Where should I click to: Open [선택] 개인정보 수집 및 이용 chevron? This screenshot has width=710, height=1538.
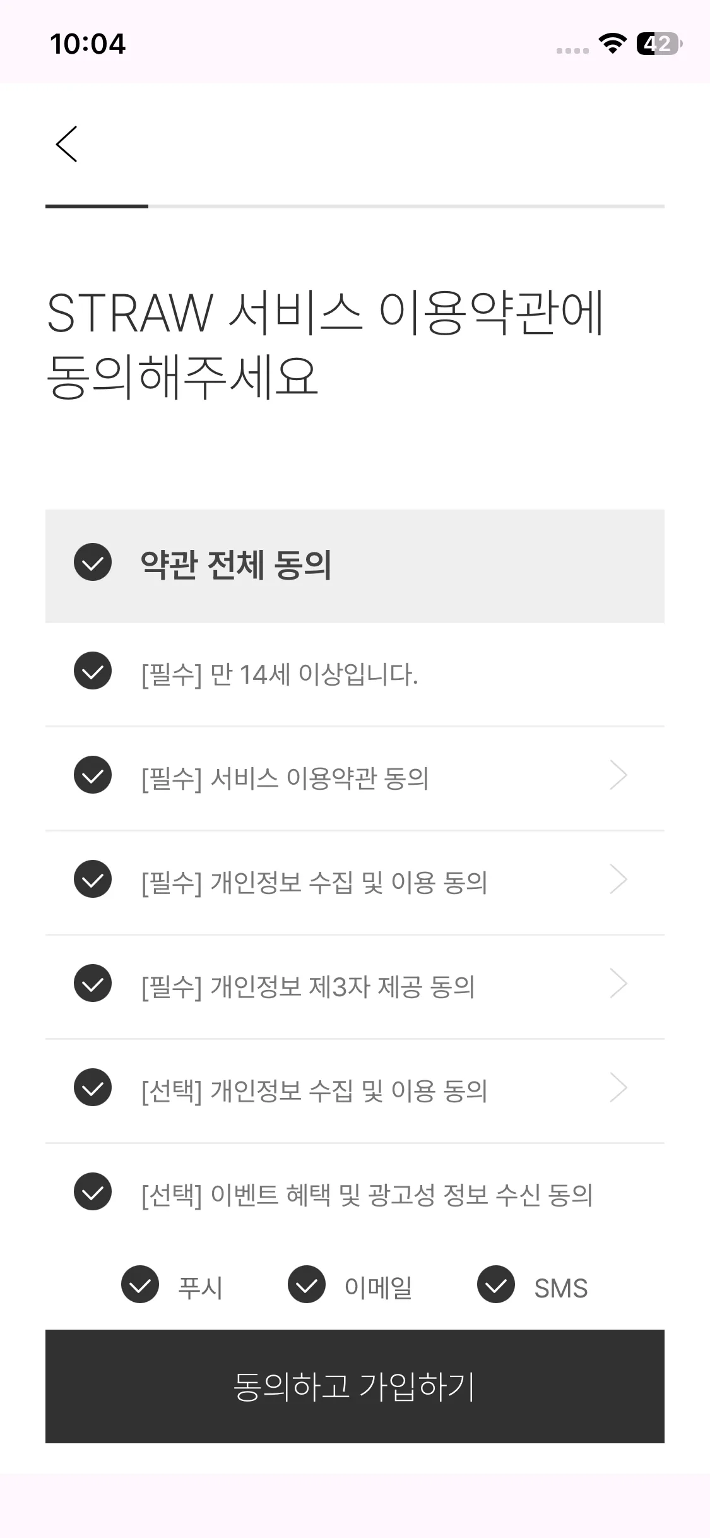point(618,1088)
